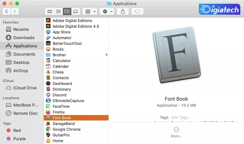Select the Google Chrome icon

tap(48, 129)
